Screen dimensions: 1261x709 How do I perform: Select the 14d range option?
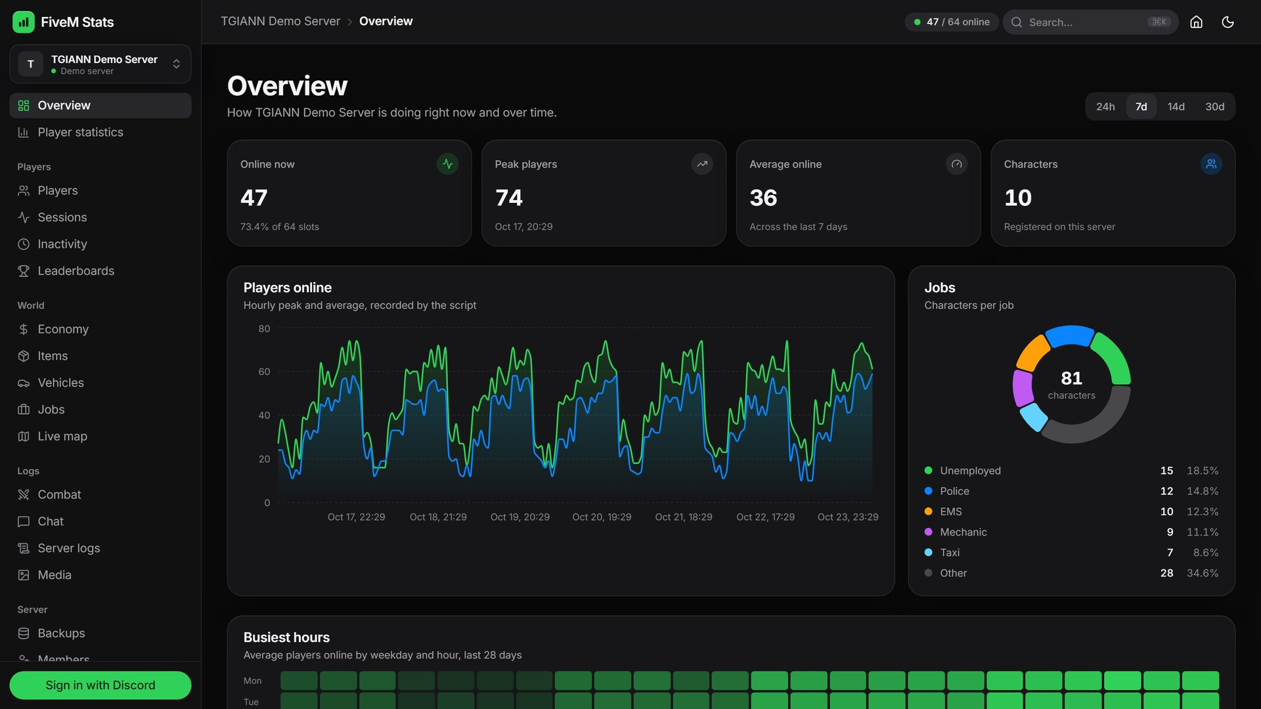pyautogui.click(x=1176, y=106)
